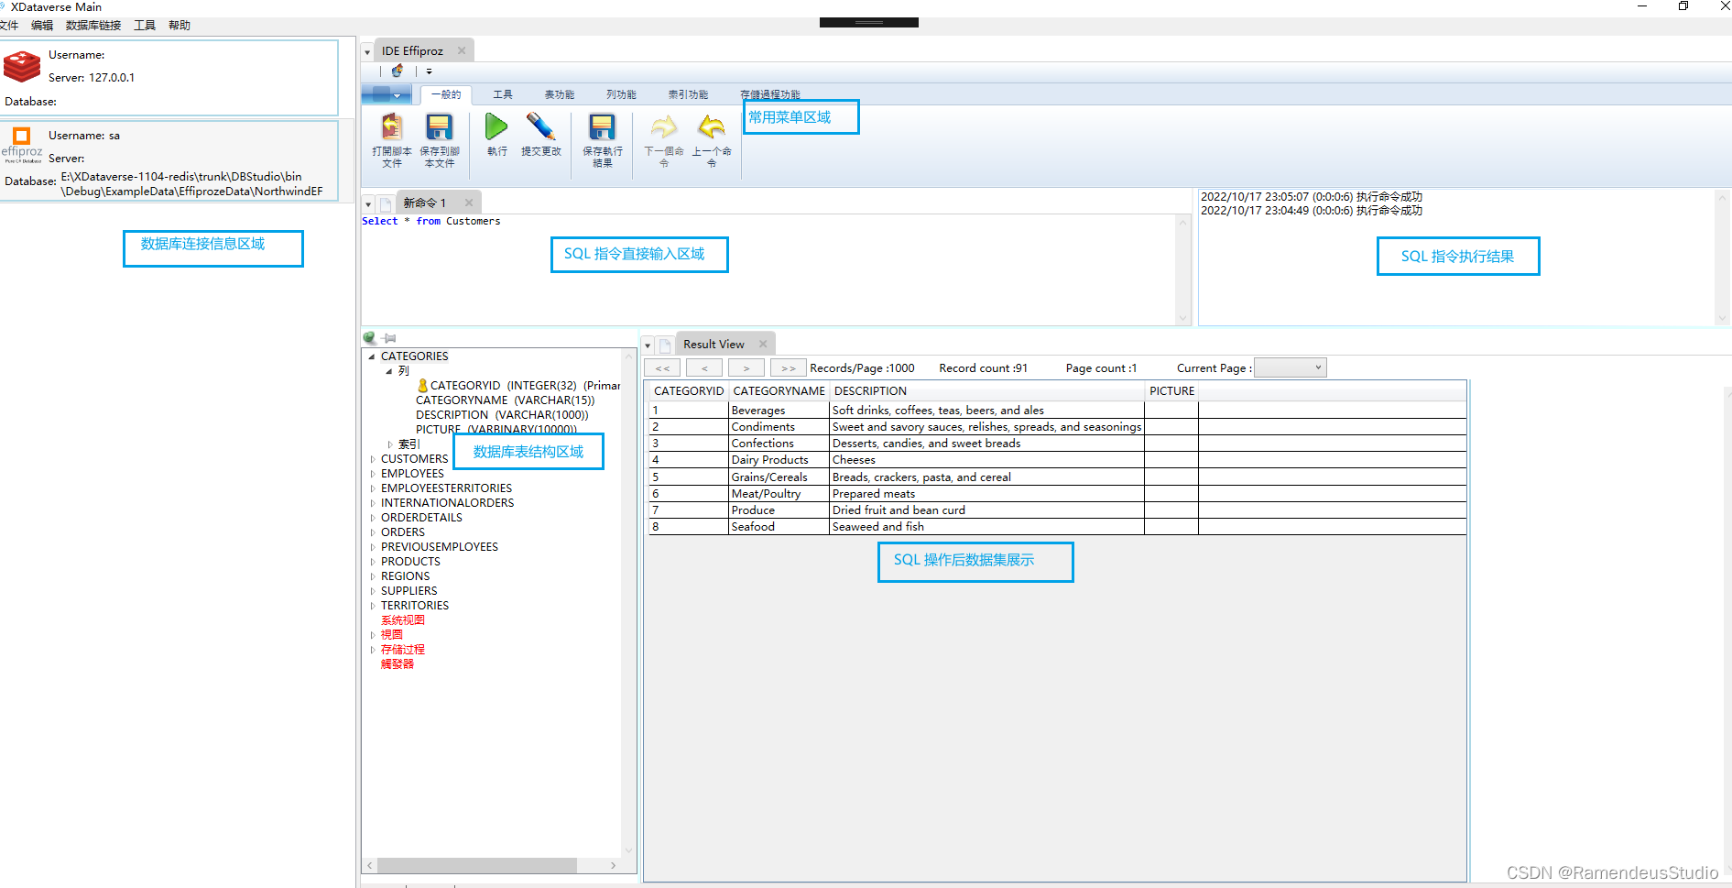Screen dimensions: 1732x888
Task: Expand the PRODUCTS table node
Action: pos(372,562)
